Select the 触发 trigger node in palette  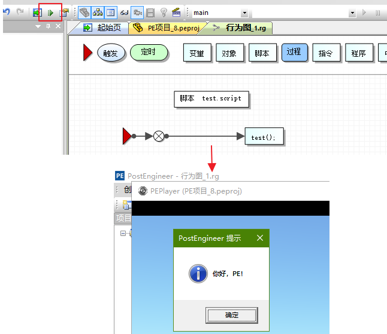[111, 53]
